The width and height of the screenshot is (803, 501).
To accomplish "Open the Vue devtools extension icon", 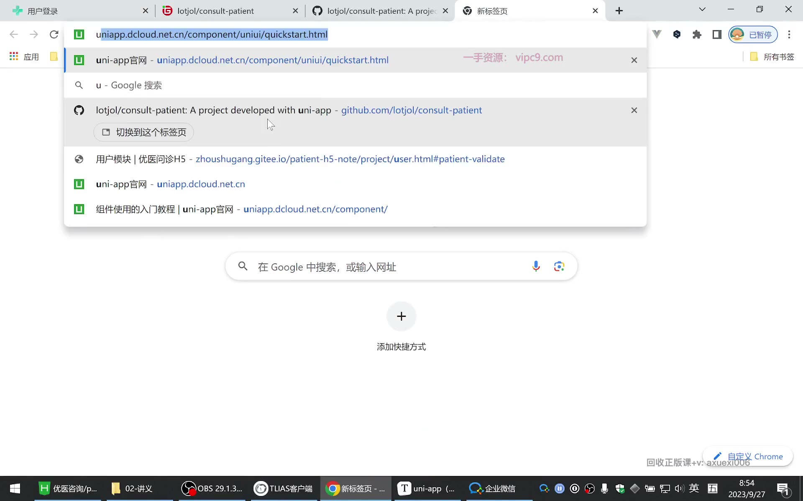I will (657, 34).
